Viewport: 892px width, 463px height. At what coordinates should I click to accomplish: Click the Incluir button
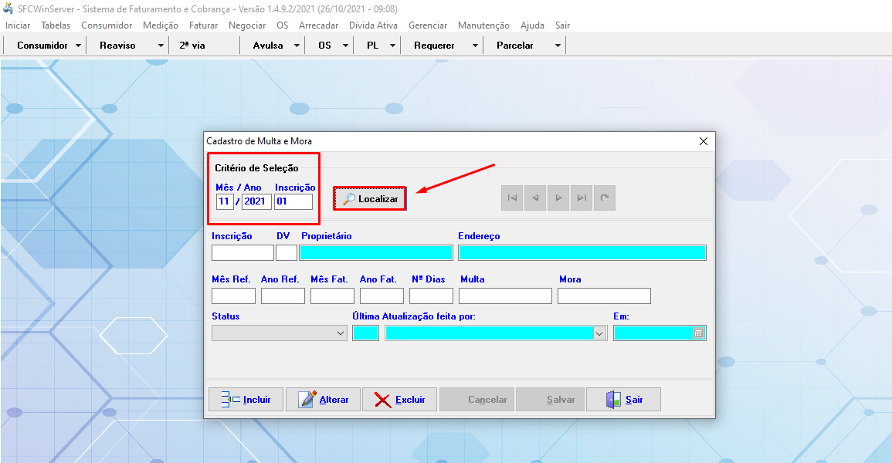[x=246, y=400]
